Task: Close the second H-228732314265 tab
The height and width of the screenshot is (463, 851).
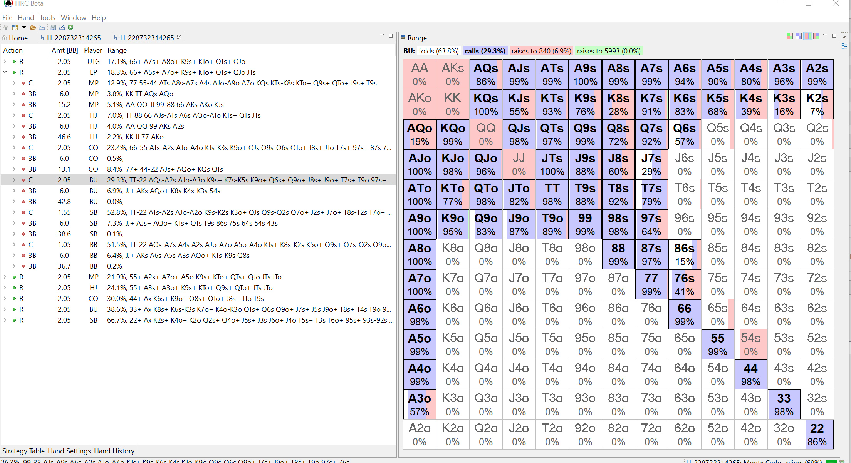Action: [x=179, y=37]
